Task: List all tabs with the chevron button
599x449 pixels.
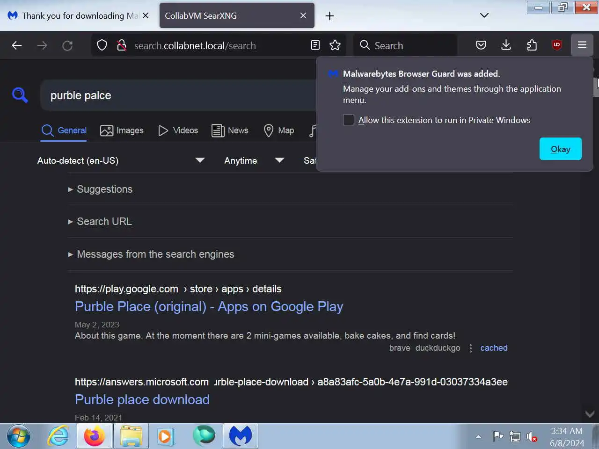Action: point(484,15)
